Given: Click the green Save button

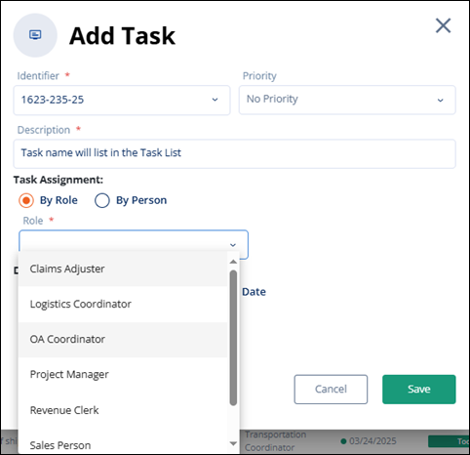Looking at the screenshot, I should click(419, 390).
